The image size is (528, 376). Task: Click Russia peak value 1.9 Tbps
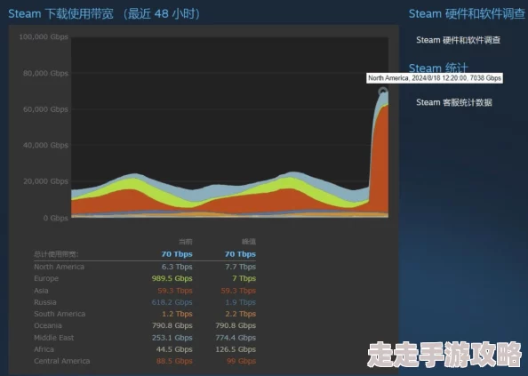240,302
